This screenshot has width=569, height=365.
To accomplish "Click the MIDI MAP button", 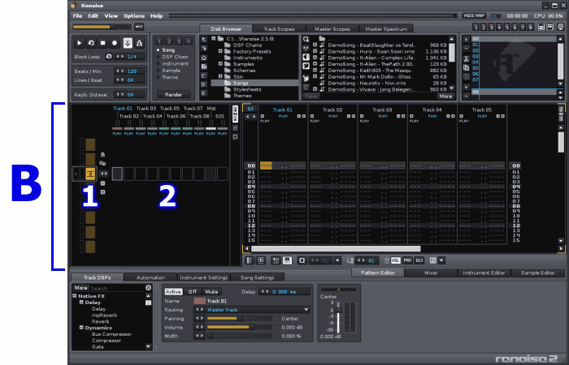I will pyautogui.click(x=474, y=16).
